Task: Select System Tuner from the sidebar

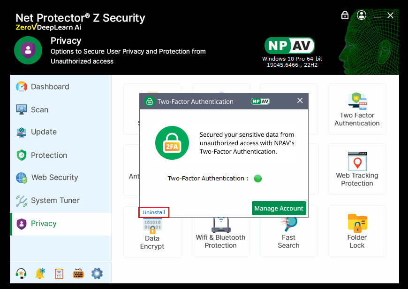Action: (x=55, y=201)
